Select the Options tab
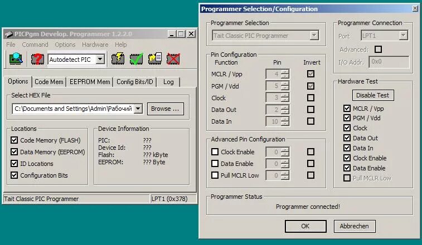422x245 pixels. (18, 81)
